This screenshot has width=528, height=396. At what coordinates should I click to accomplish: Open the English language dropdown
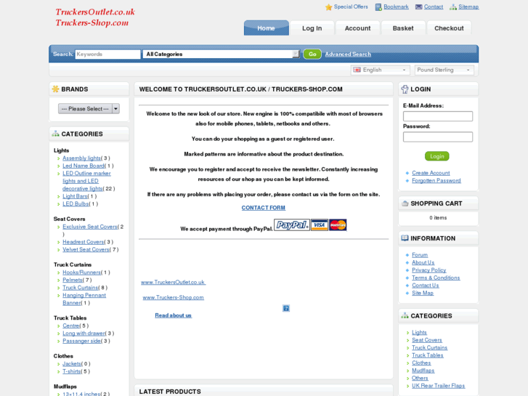click(380, 70)
